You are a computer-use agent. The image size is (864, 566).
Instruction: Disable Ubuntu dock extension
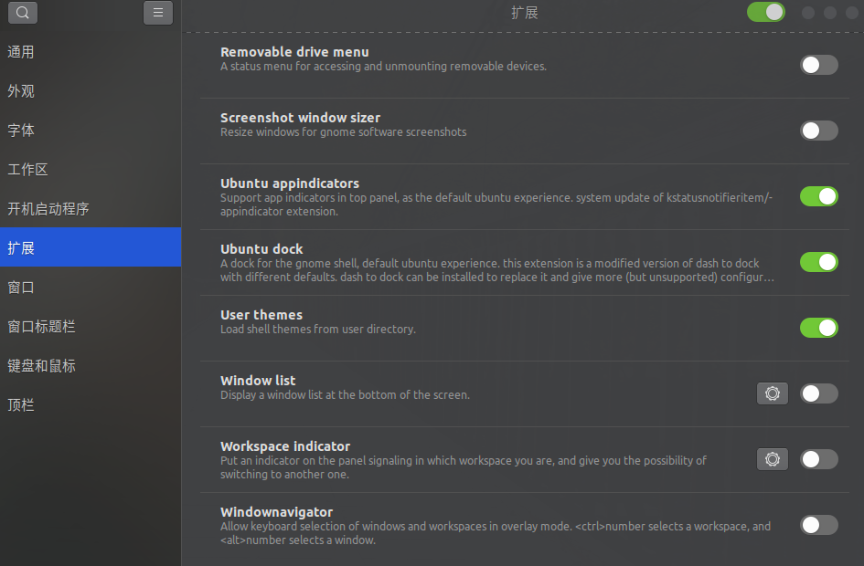coord(819,262)
